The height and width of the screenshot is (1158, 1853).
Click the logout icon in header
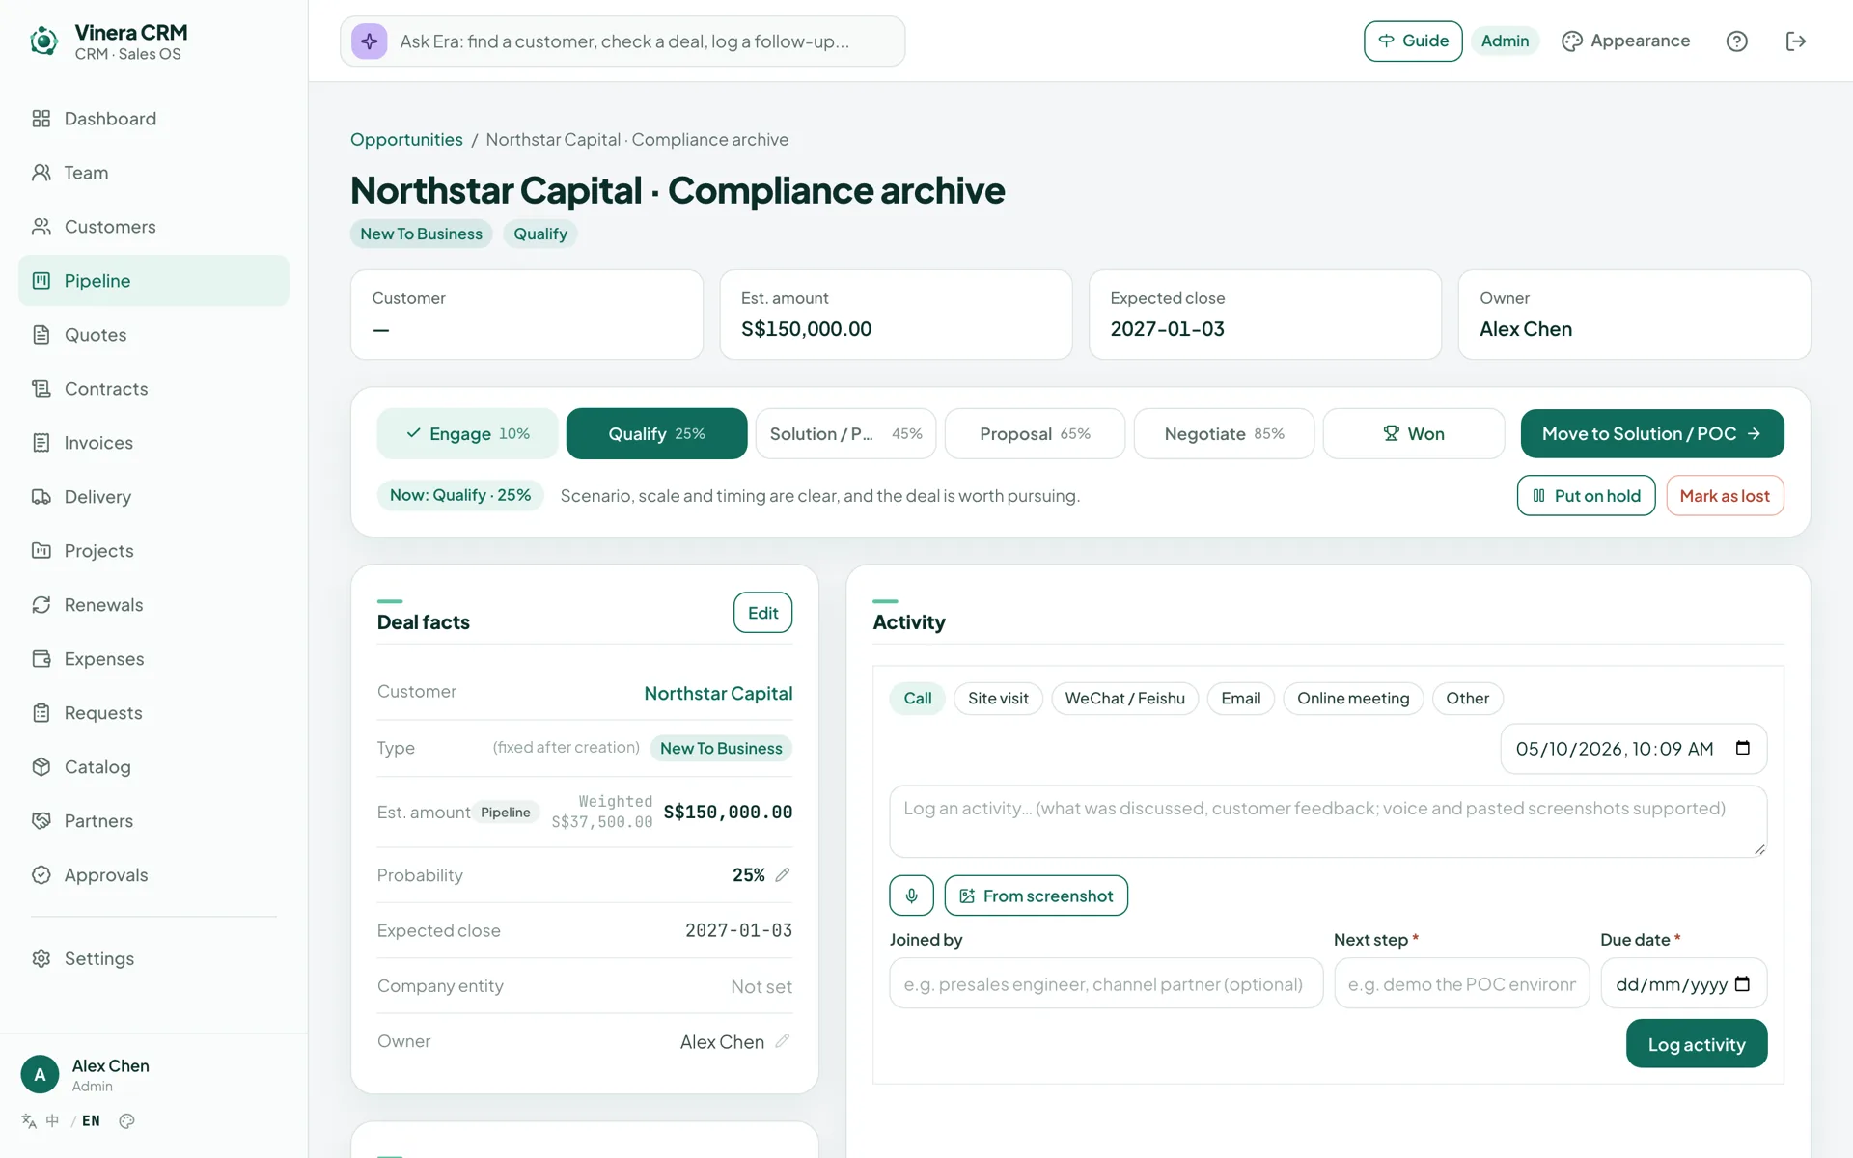(x=1795, y=41)
